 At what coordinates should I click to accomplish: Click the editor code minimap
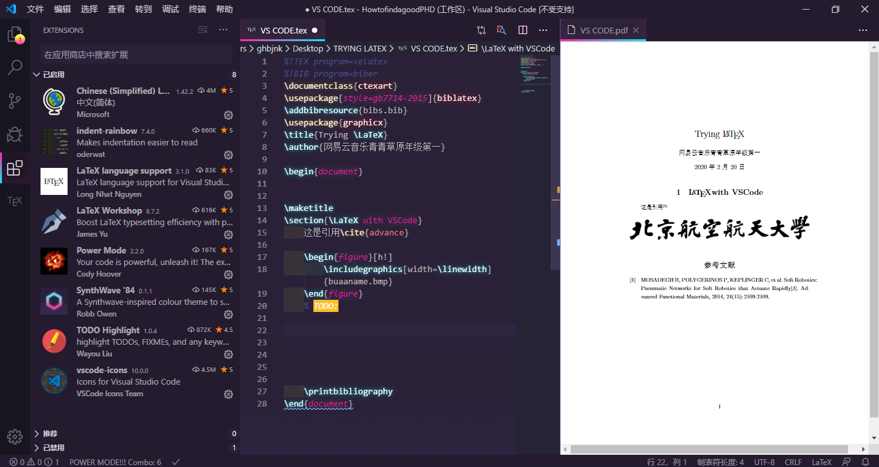pyautogui.click(x=535, y=74)
